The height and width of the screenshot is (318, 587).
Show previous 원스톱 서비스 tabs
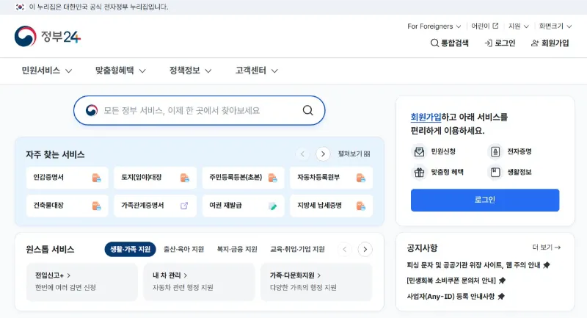pos(344,250)
